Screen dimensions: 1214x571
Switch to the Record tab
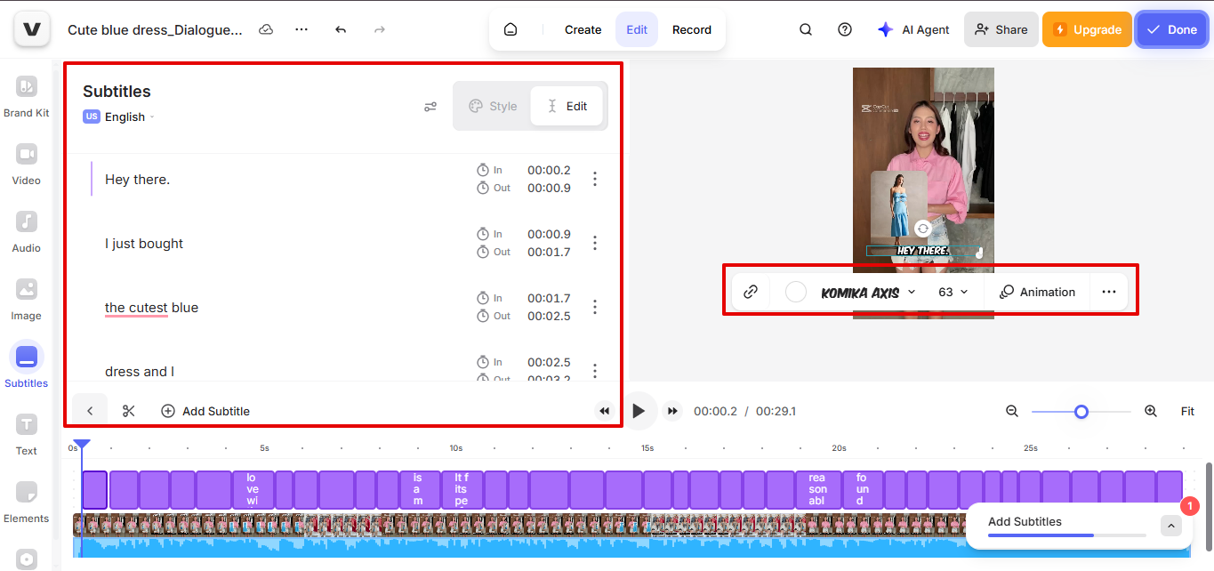pyautogui.click(x=692, y=28)
